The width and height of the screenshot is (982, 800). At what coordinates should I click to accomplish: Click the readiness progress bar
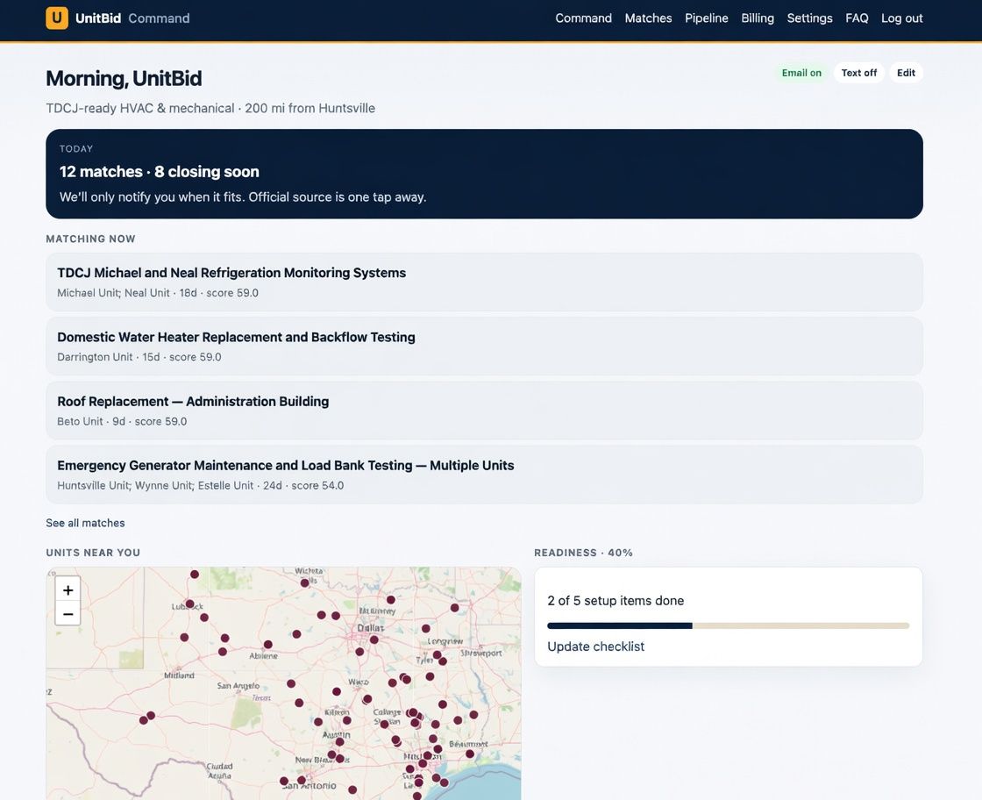[x=729, y=625]
